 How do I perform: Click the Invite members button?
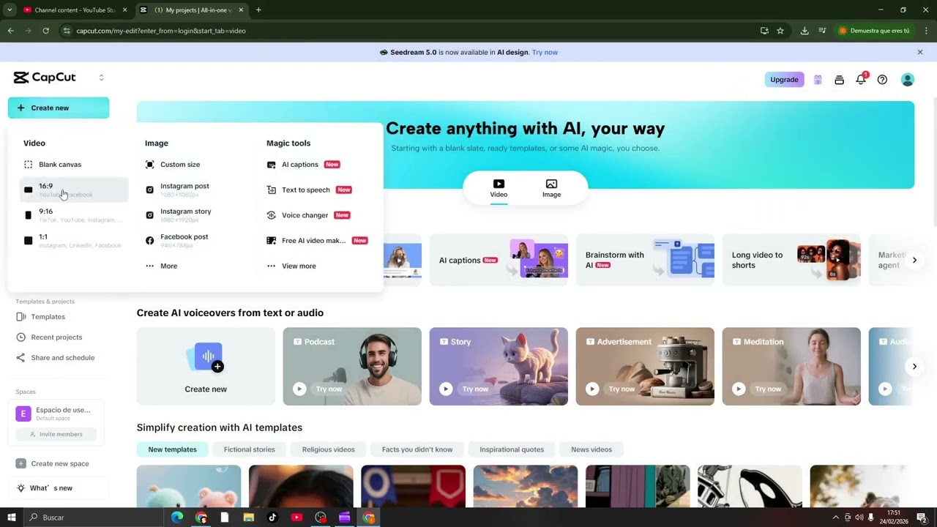[56, 434]
